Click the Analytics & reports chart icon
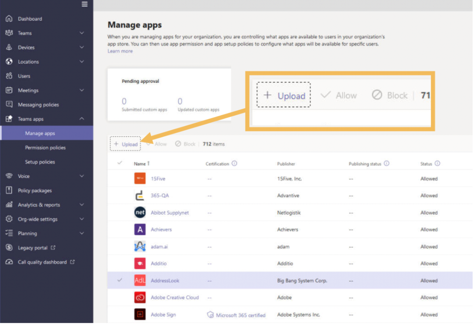This screenshot has height=324, width=474. pyautogui.click(x=9, y=205)
